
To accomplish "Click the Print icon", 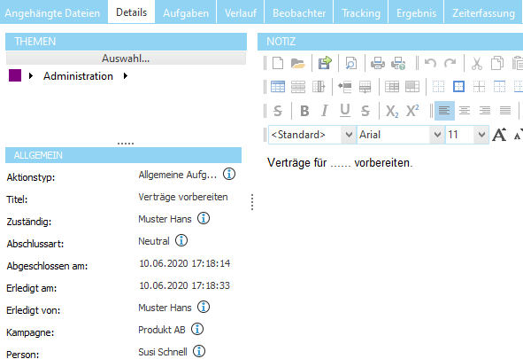I will (378, 63).
